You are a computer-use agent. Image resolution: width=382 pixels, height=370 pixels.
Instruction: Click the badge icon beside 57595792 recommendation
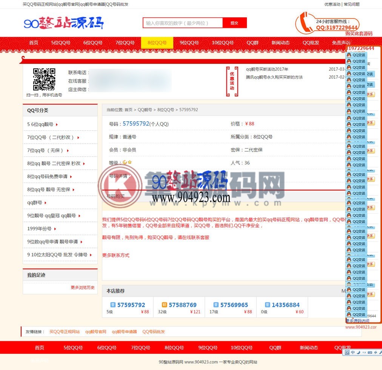pos(113,305)
